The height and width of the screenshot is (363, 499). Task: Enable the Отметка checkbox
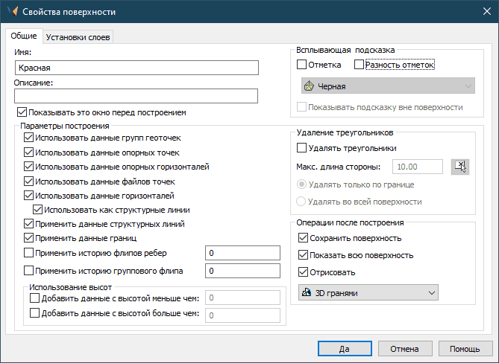pos(302,65)
